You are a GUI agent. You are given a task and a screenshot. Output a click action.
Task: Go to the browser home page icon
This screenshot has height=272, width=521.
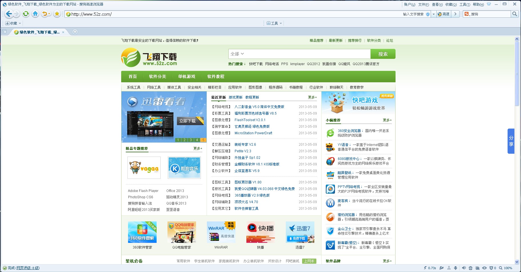coord(35,14)
